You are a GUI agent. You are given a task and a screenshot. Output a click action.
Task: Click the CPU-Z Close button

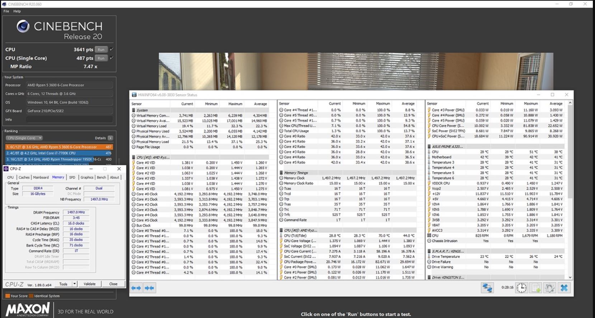(x=113, y=284)
